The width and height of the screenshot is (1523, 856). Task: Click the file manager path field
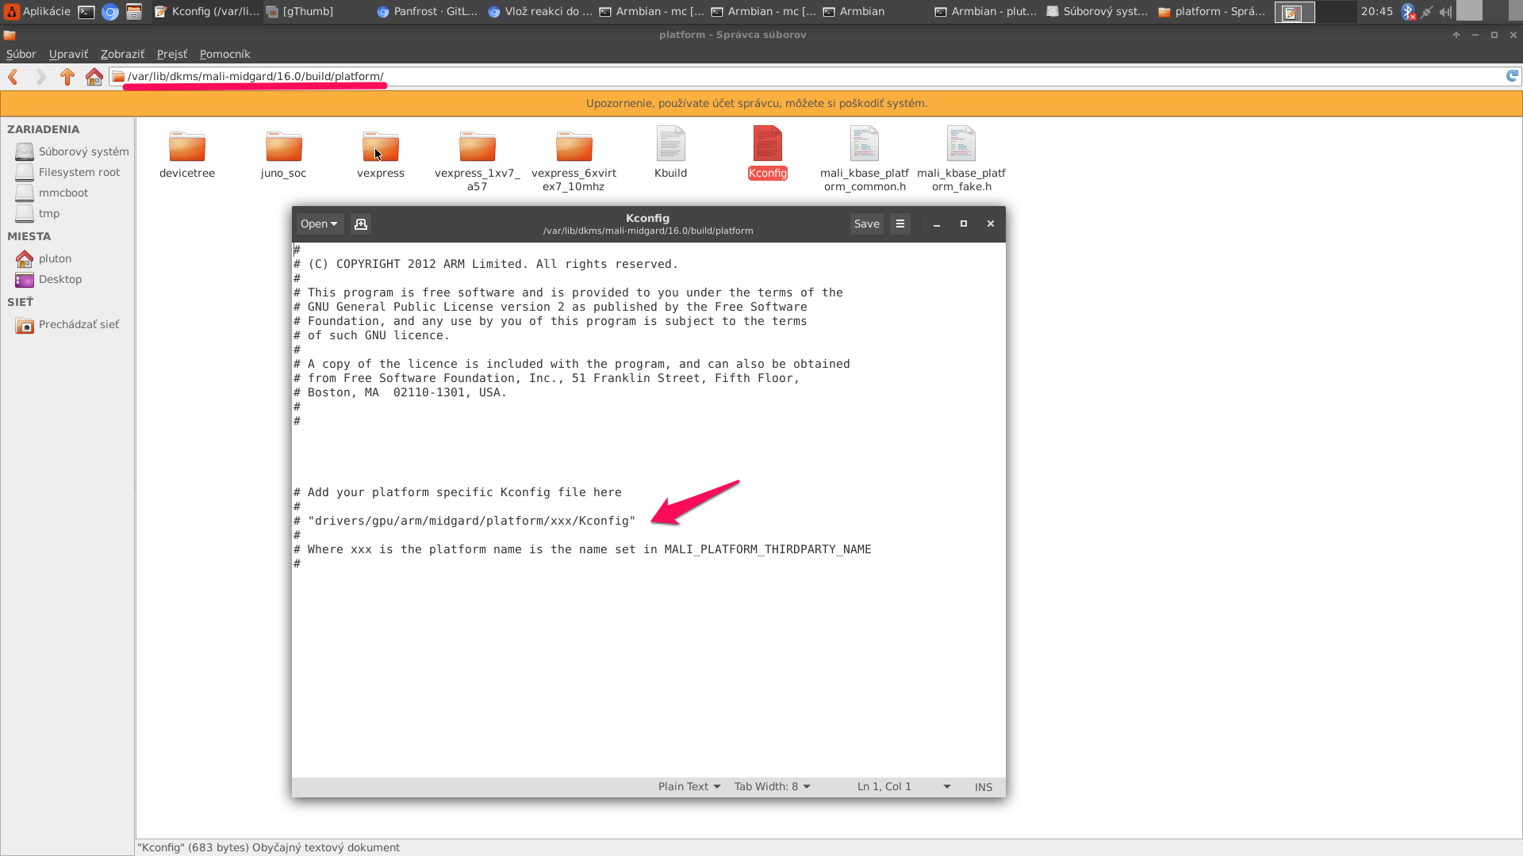pyautogui.click(x=807, y=76)
